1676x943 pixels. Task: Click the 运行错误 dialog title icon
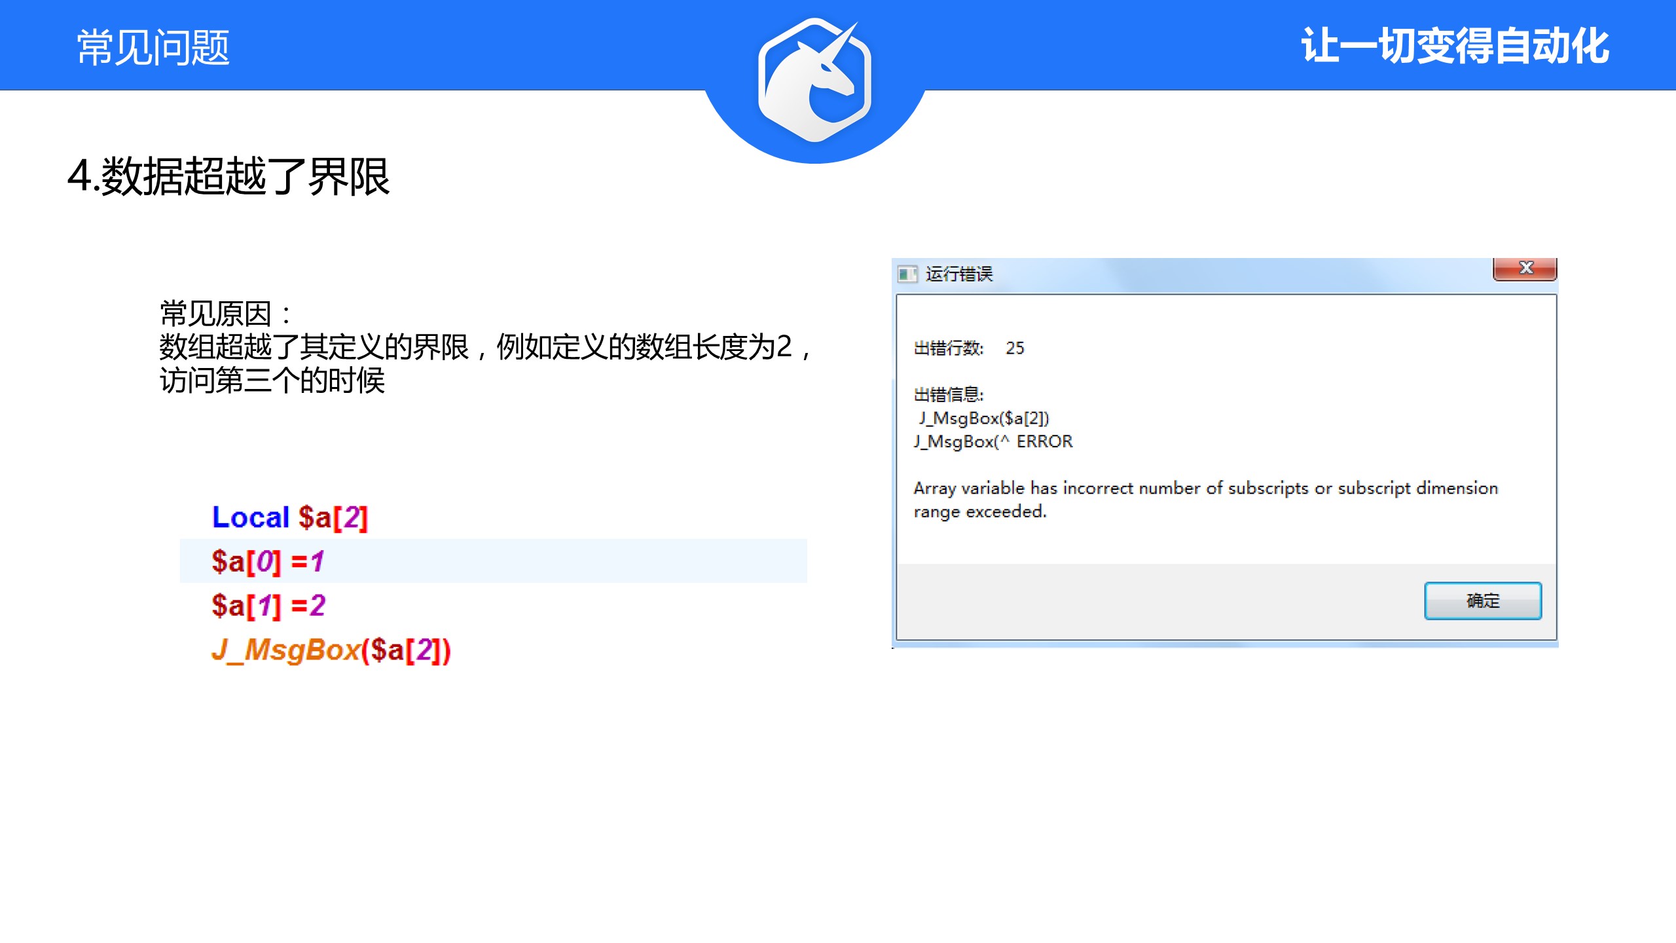tap(907, 274)
